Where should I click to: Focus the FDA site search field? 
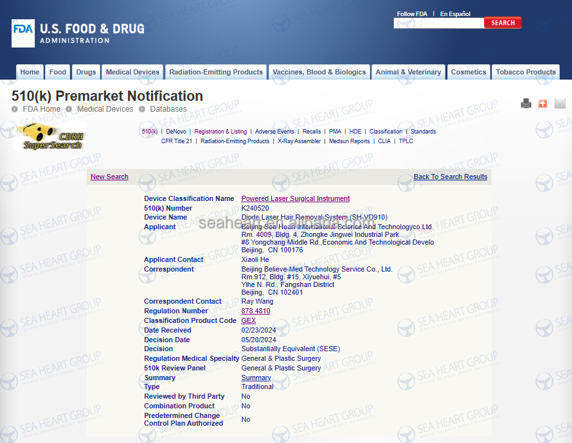[x=439, y=23]
